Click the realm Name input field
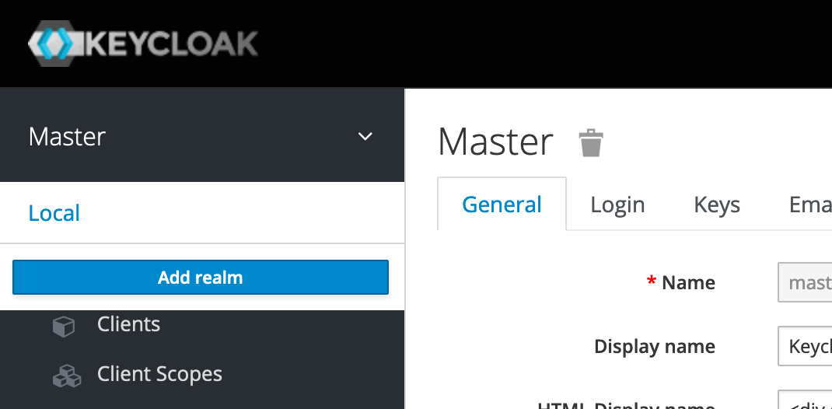Viewport: 832px width, 409px height. pyautogui.click(x=806, y=282)
